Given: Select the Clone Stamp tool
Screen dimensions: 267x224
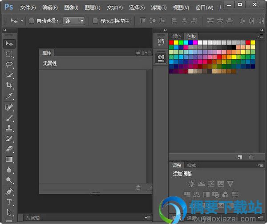Looking at the screenshot, I should [9, 128].
